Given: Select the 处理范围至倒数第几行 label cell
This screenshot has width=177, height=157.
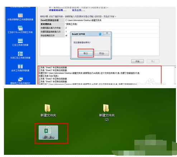Looking at the screenshot, I should coord(52,32).
